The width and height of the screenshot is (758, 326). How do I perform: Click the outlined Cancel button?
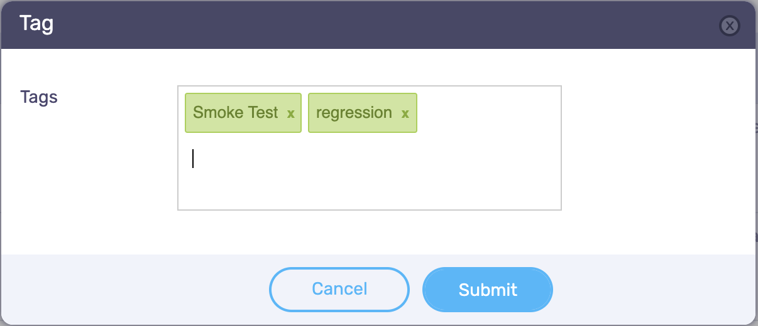click(339, 289)
